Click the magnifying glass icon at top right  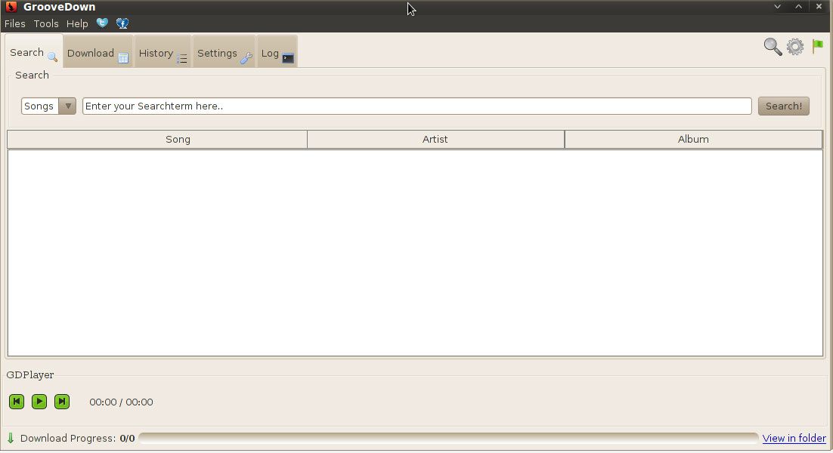(773, 47)
